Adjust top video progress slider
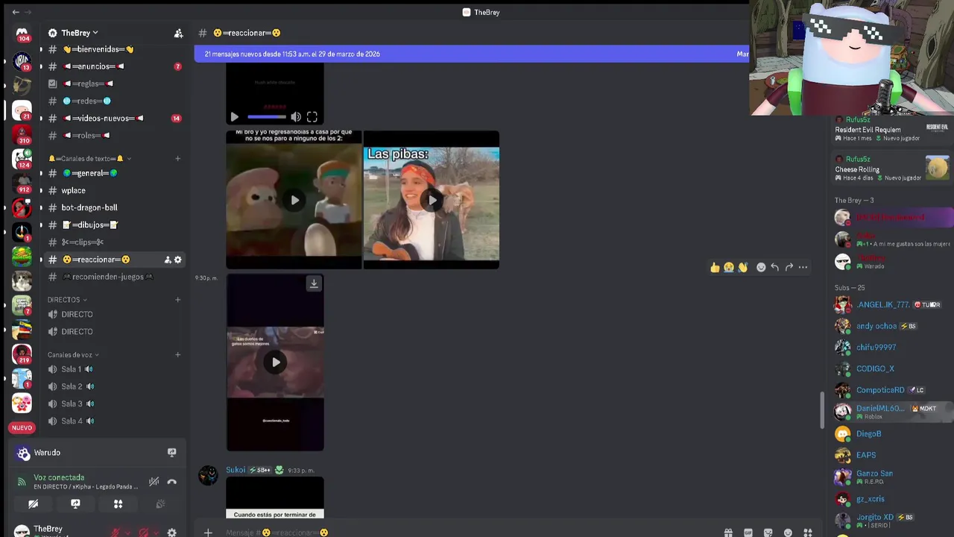Screen dimensions: 954x537 coord(267,117)
